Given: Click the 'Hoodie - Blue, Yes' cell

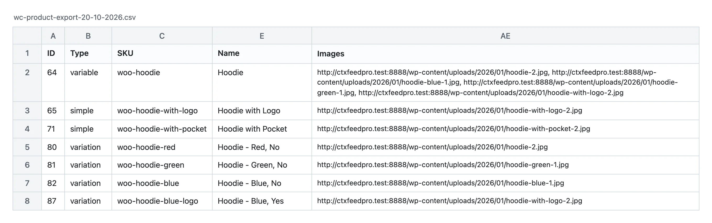Looking at the screenshot, I should point(262,201).
